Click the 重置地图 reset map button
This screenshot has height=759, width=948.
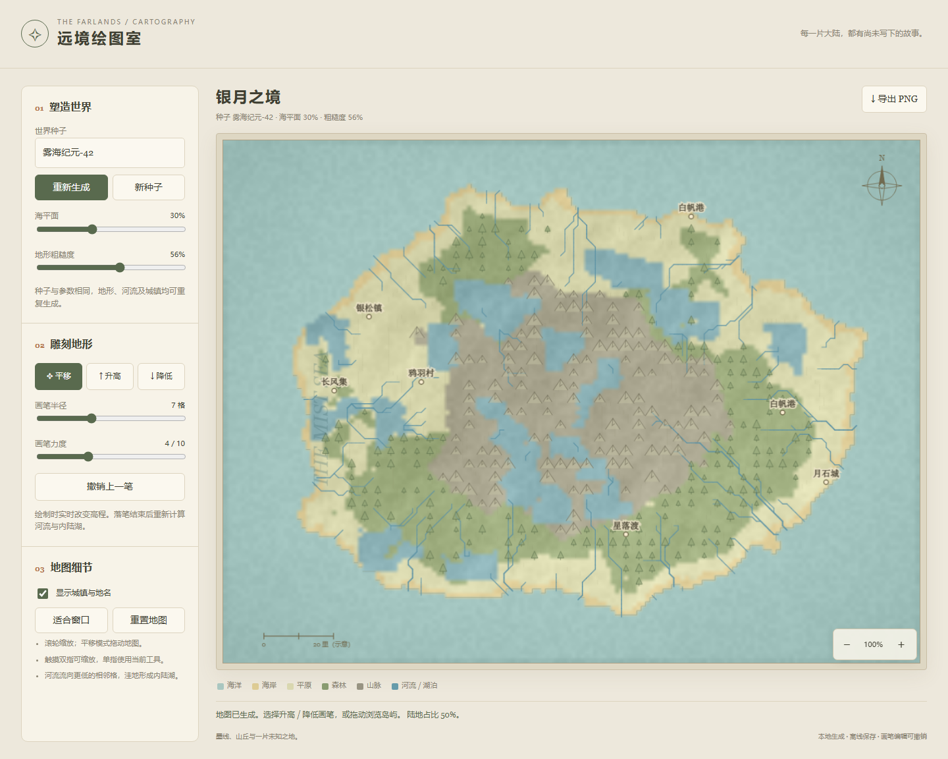tap(149, 620)
